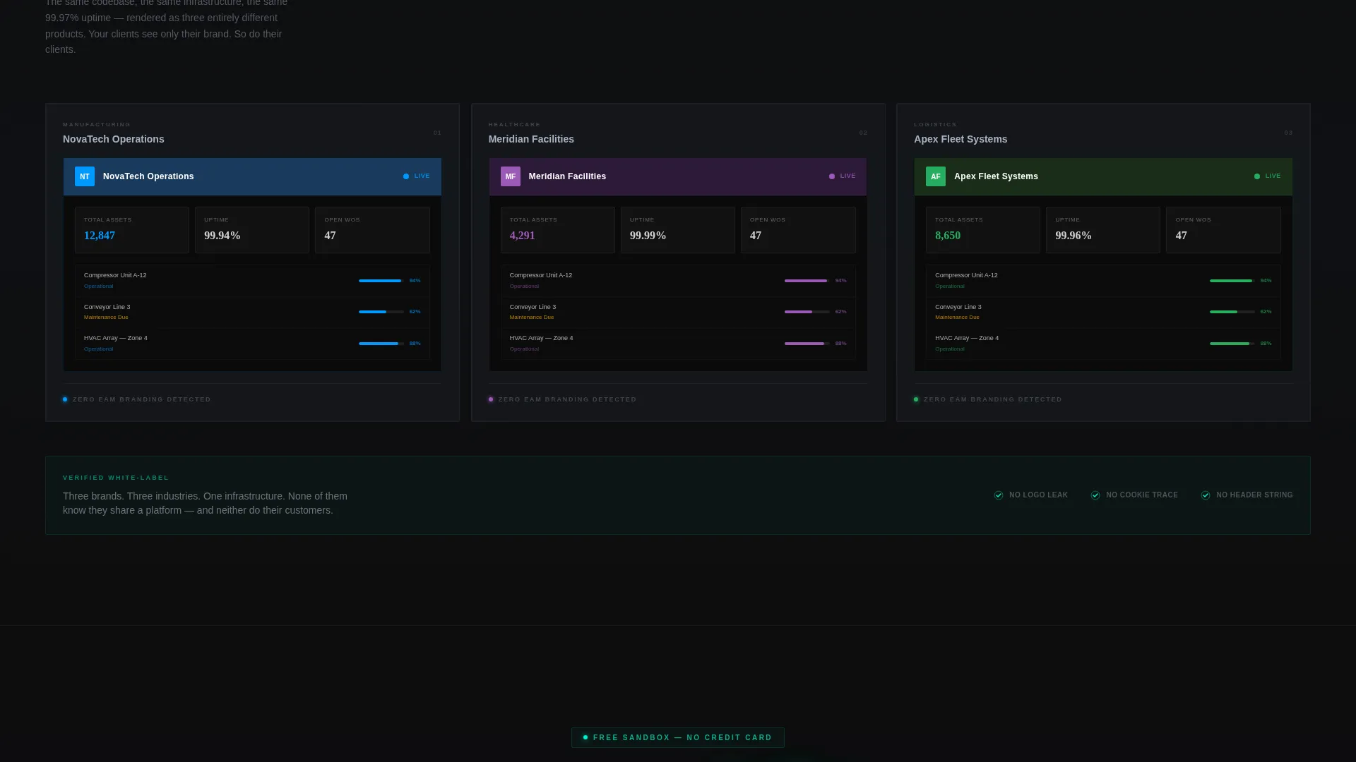Click the AF logo badge for Apex Fleet
The width and height of the screenshot is (1356, 762).
click(936, 176)
